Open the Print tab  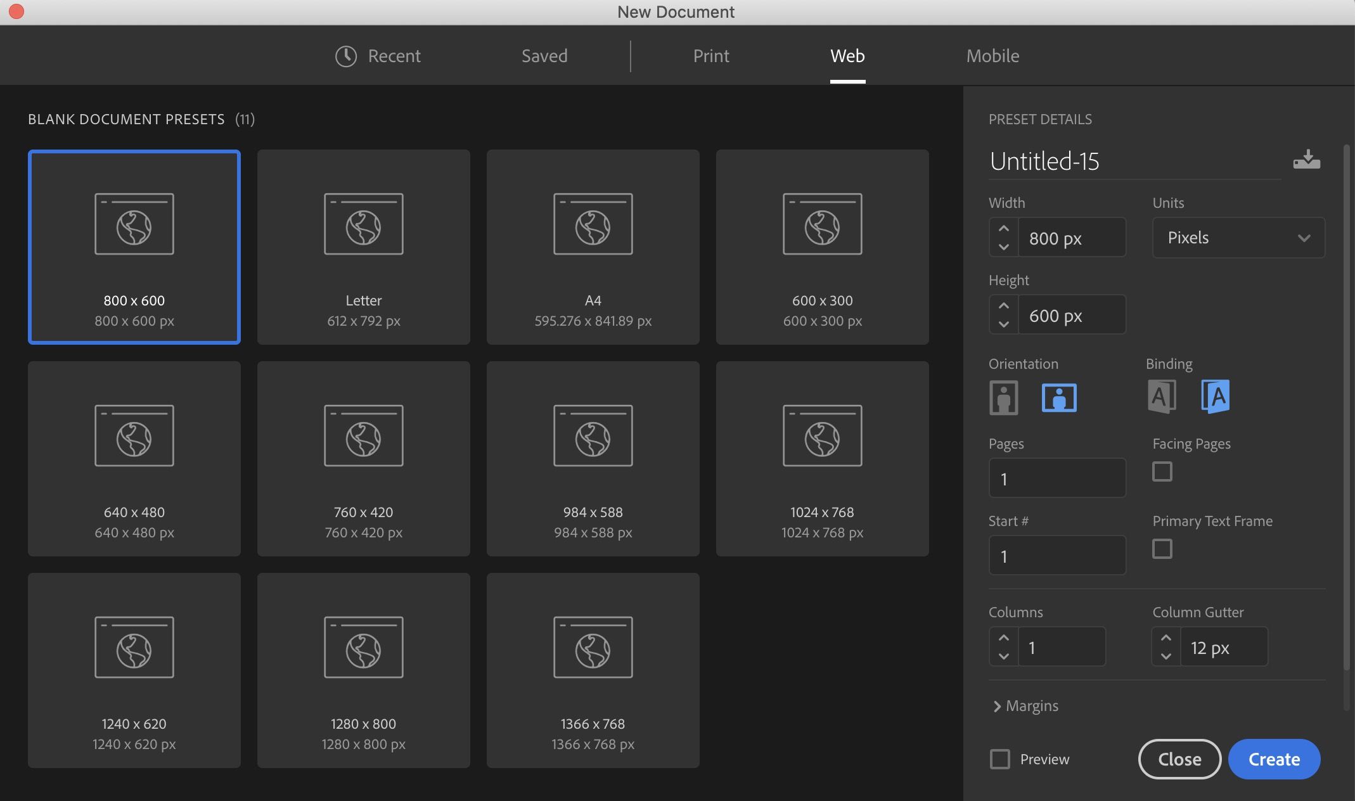pyautogui.click(x=711, y=56)
